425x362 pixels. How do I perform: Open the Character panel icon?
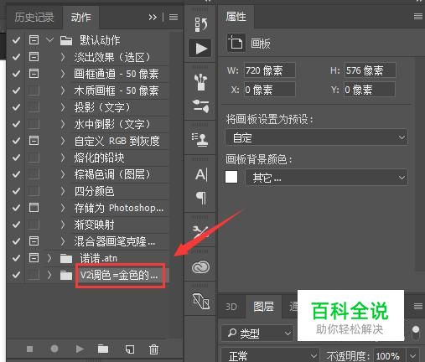click(201, 175)
